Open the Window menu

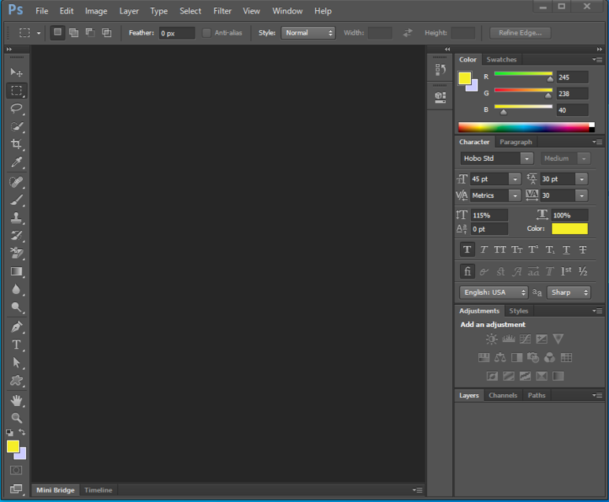click(x=288, y=11)
